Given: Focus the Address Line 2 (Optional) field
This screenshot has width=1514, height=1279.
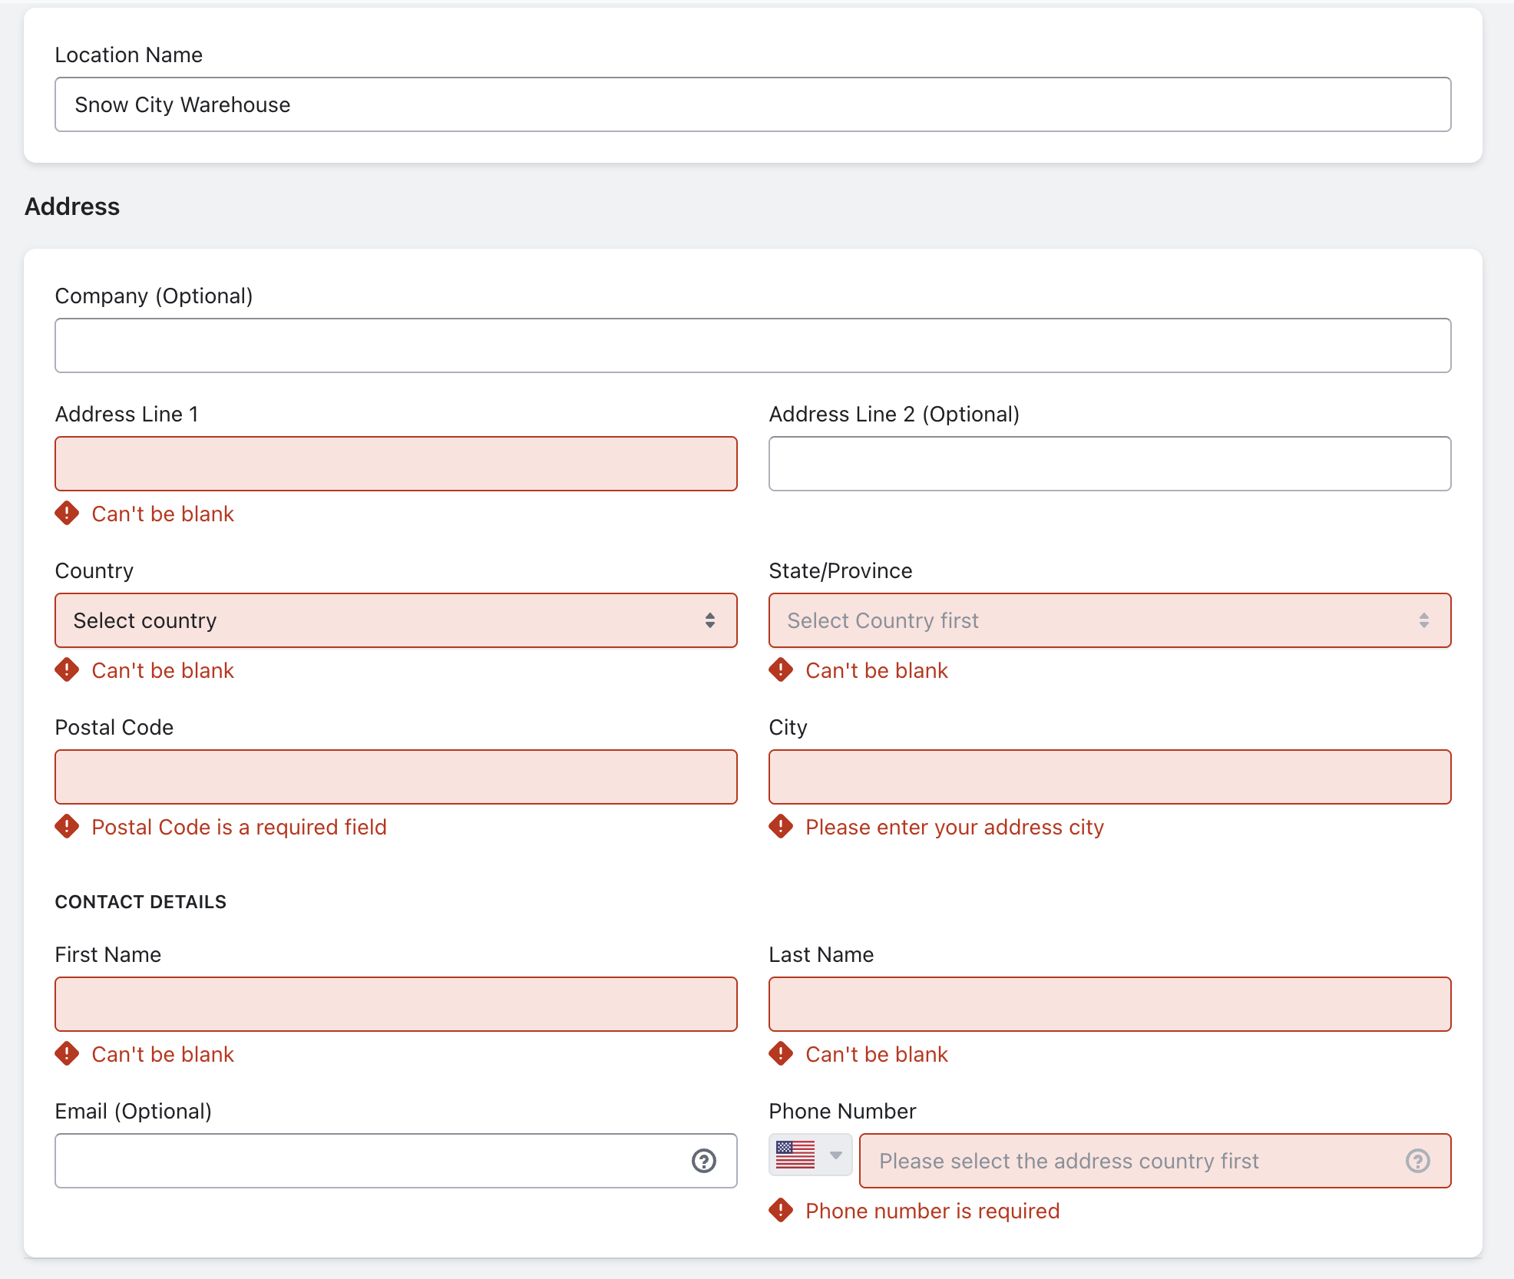Looking at the screenshot, I should (1110, 464).
